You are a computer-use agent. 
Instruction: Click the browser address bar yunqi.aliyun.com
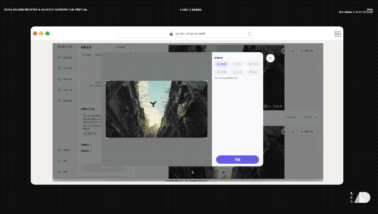point(186,34)
